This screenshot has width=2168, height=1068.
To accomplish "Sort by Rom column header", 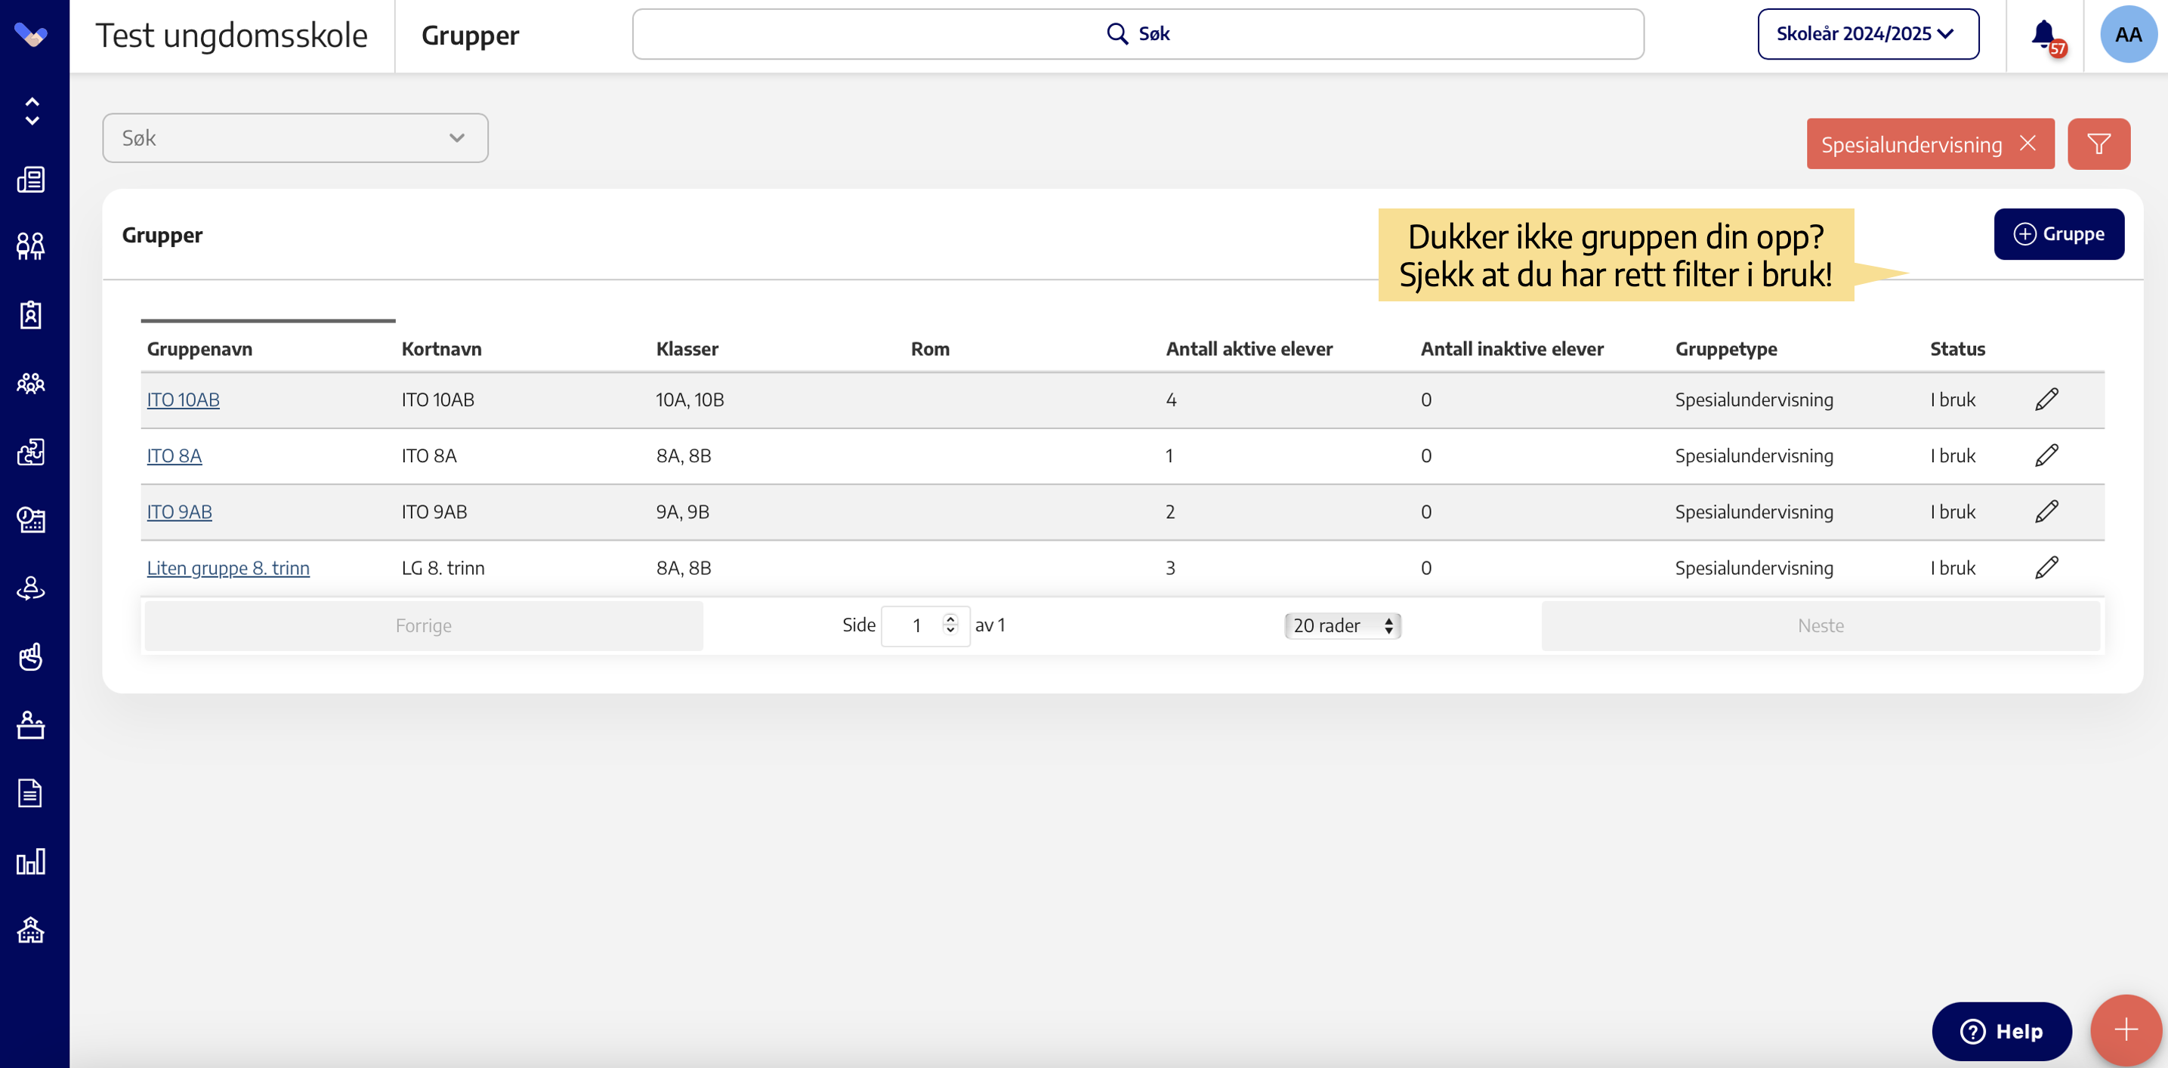I will [x=930, y=348].
